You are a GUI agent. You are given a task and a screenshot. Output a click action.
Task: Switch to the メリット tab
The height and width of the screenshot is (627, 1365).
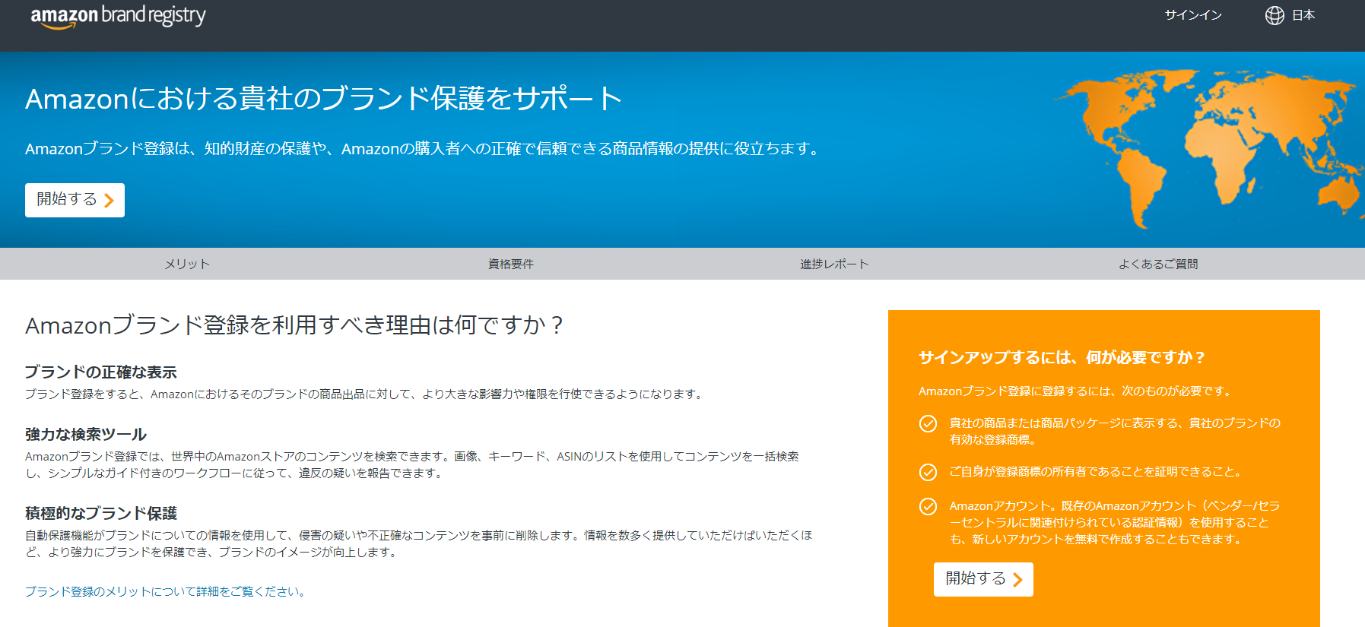coord(187,264)
